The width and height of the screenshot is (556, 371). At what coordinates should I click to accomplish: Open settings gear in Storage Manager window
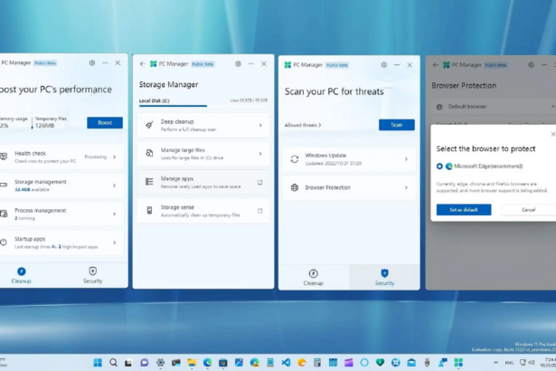[x=238, y=64]
